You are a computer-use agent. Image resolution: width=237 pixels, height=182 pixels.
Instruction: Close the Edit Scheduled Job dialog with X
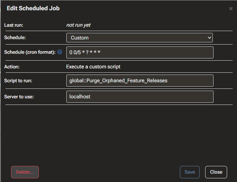pyautogui.click(x=231, y=9)
